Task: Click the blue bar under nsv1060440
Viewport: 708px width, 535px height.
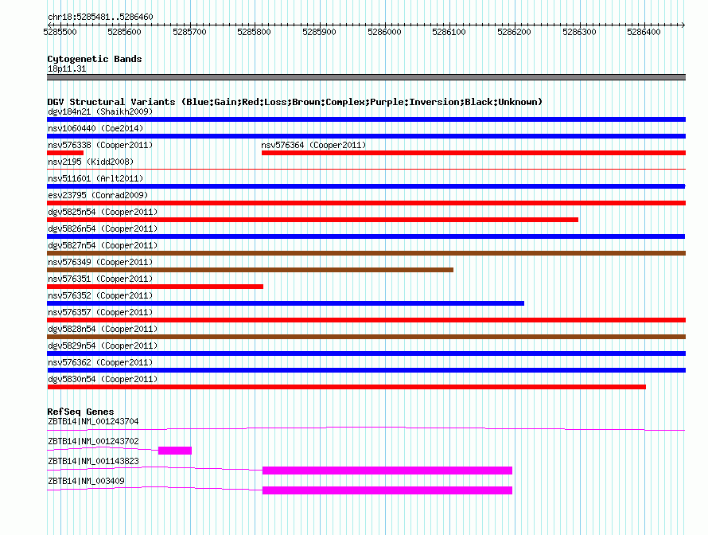Action: (x=366, y=136)
